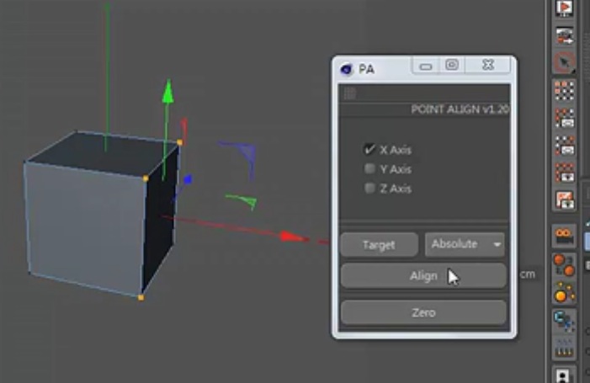Grab the green Y axis arrow handle
This screenshot has width=590, height=383.
(167, 92)
